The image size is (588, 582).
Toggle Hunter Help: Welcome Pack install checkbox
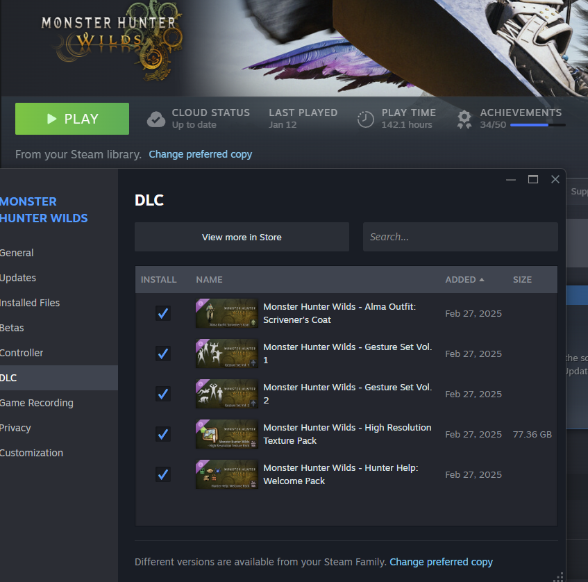click(163, 474)
